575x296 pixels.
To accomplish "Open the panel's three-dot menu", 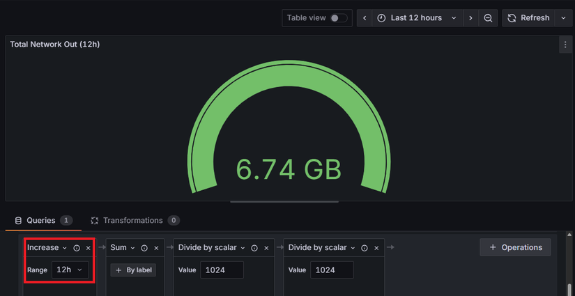I will pyautogui.click(x=565, y=45).
